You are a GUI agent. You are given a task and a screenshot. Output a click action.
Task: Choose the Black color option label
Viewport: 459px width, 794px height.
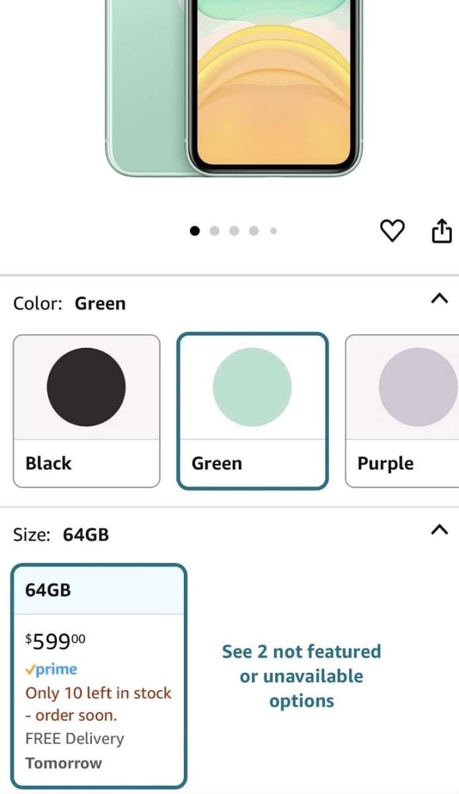pyautogui.click(x=48, y=463)
